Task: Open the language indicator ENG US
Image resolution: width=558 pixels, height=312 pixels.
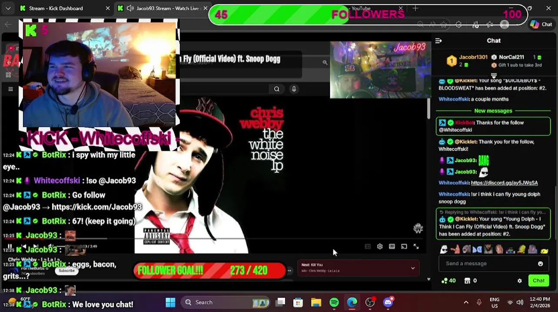Action: (x=494, y=302)
